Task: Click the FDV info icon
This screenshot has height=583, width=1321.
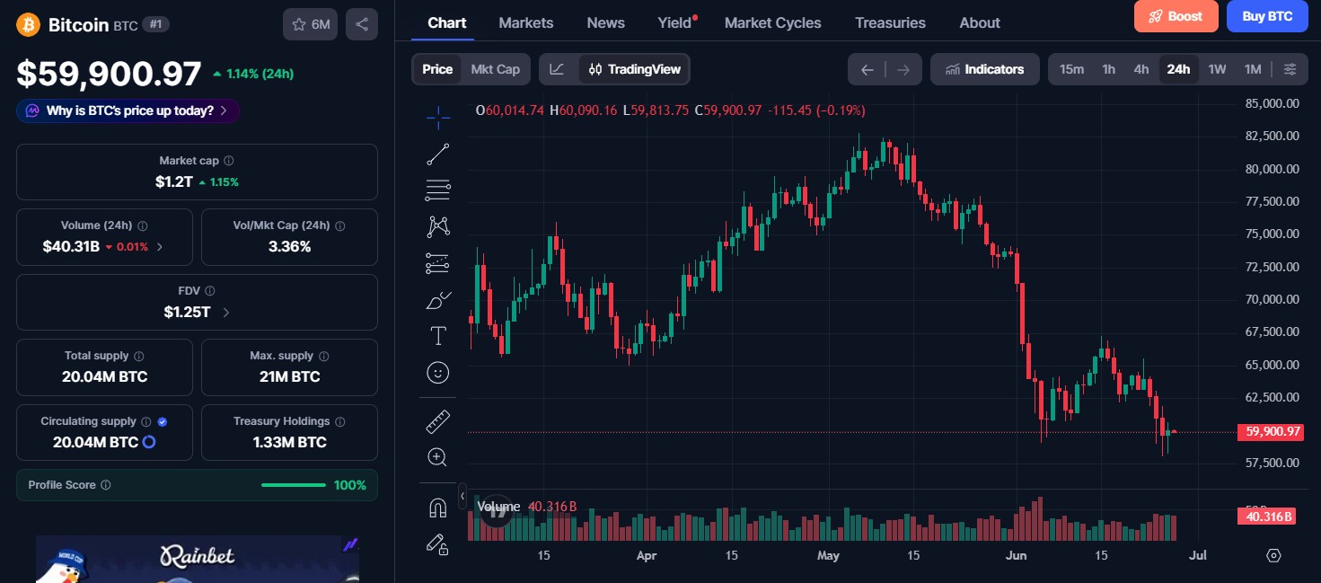Action: click(x=209, y=291)
